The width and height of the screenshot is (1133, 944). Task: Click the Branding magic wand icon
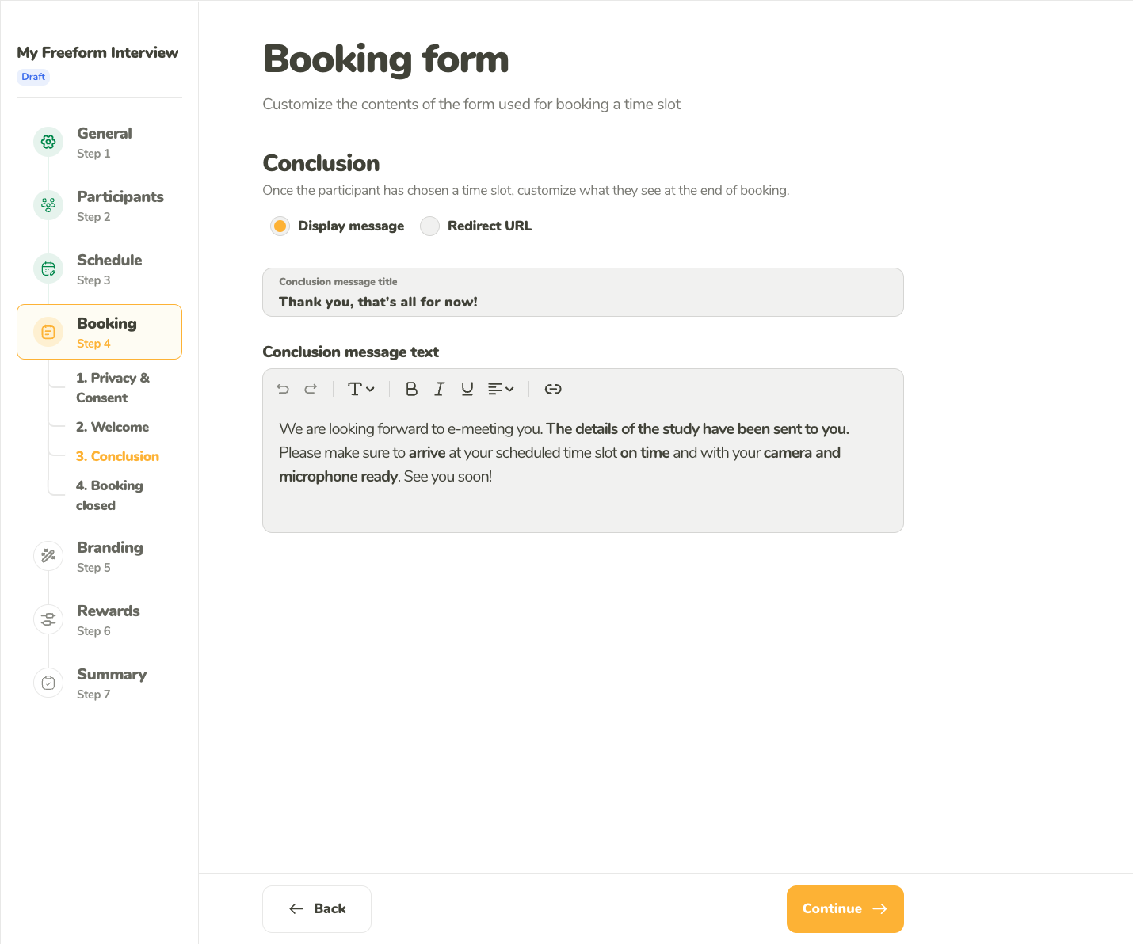[48, 556]
